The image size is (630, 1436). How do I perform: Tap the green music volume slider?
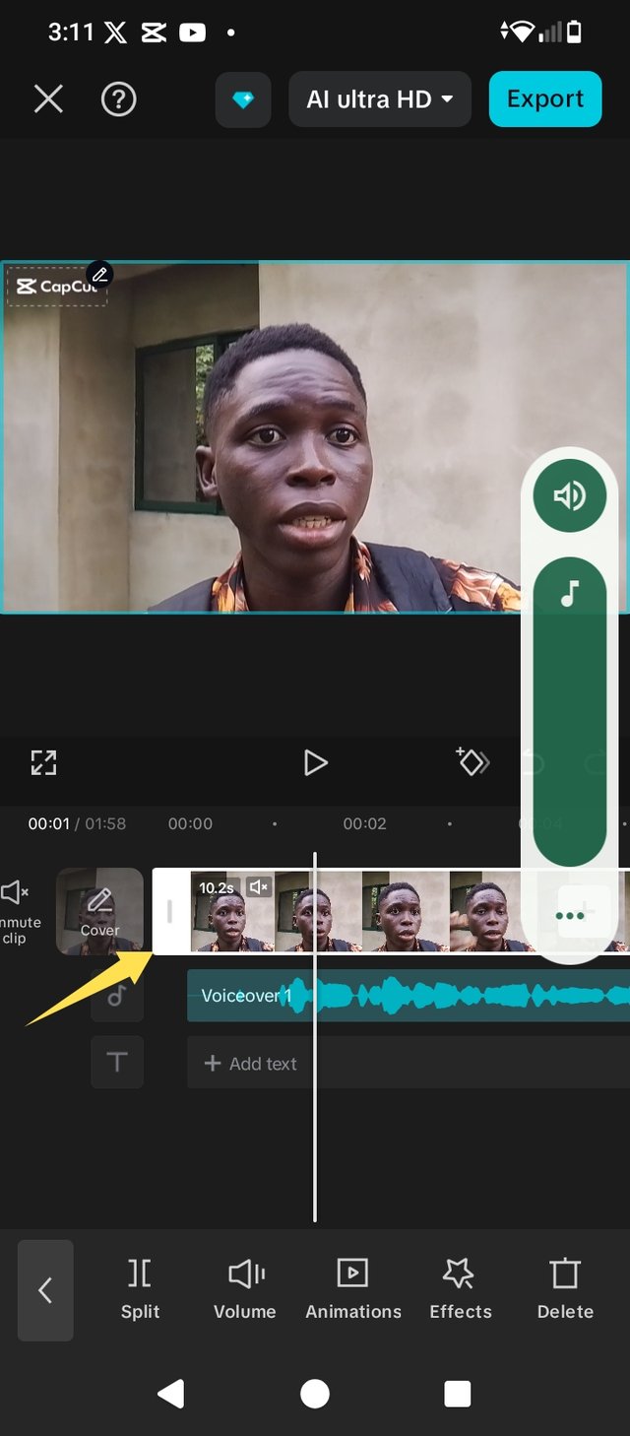[569, 714]
